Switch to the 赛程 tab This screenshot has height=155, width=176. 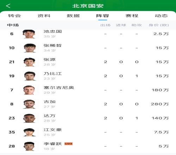tap(132, 16)
